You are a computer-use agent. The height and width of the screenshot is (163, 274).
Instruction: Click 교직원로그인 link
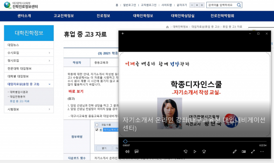[149, 5]
